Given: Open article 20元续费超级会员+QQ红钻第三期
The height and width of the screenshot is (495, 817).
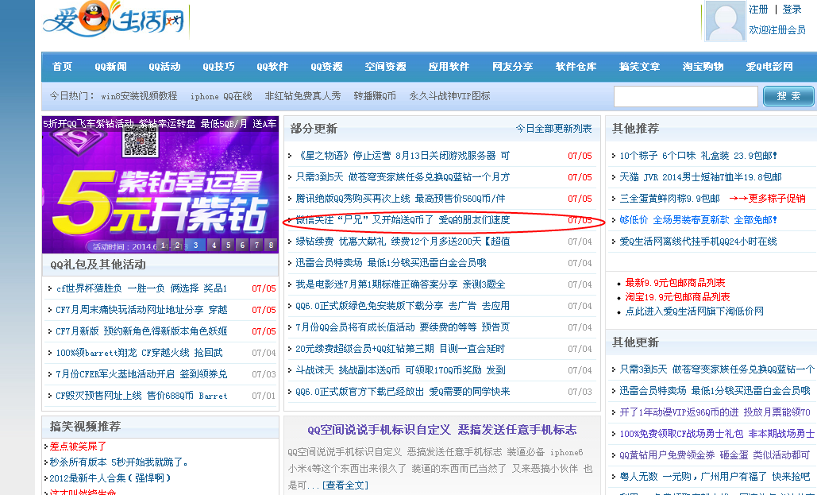Looking at the screenshot, I should [x=400, y=349].
